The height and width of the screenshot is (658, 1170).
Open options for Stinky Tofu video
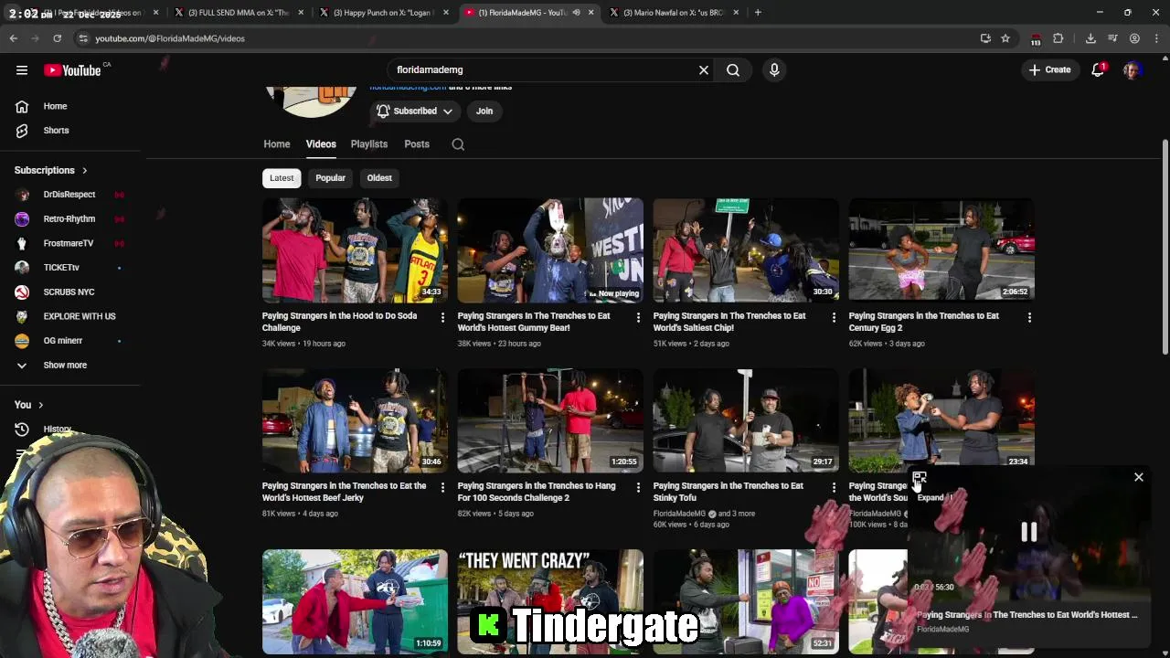click(834, 488)
